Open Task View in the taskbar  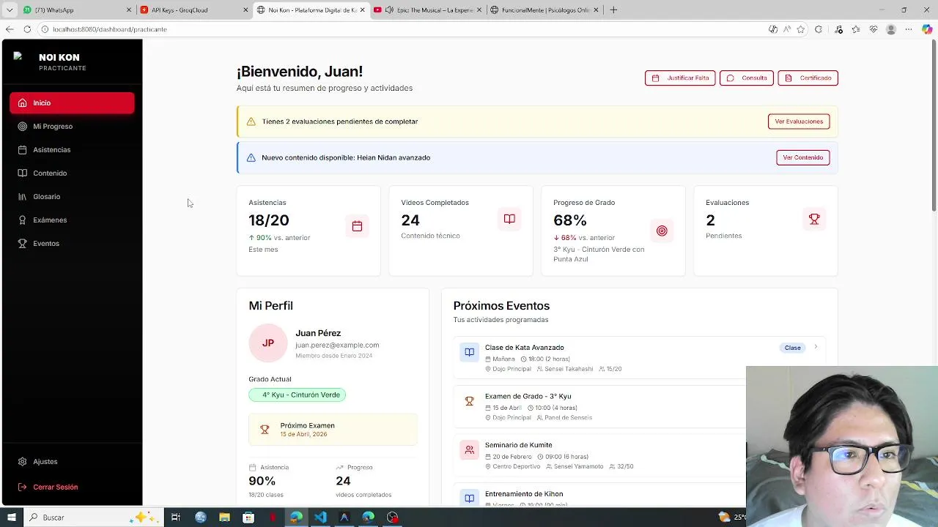176,517
